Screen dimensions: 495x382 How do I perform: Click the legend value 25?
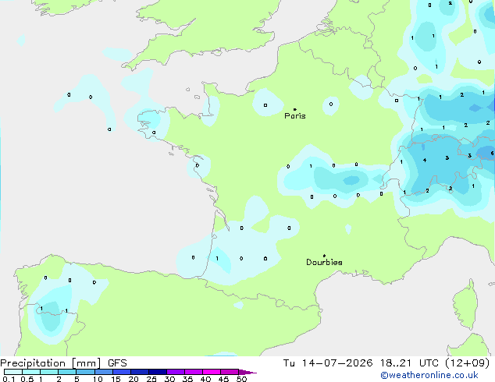click(151, 379)
